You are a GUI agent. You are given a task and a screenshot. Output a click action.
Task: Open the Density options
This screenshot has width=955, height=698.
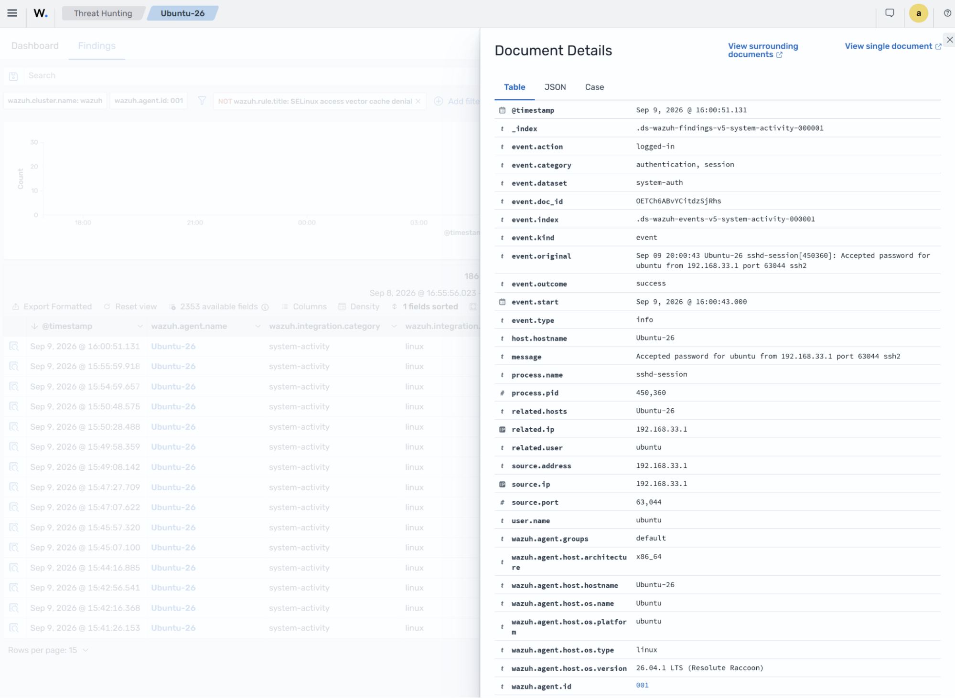tap(359, 307)
